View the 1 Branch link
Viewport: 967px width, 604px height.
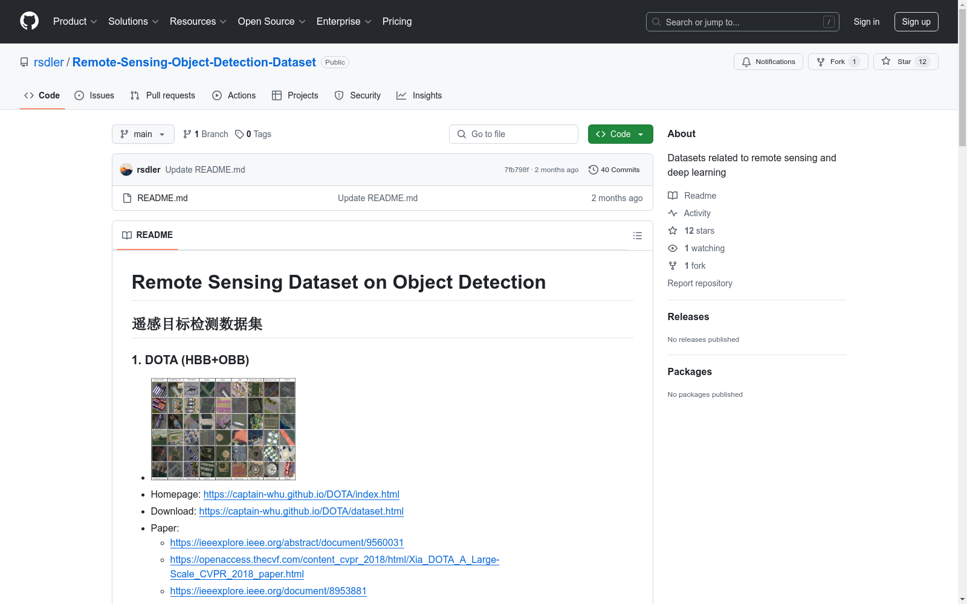206,134
